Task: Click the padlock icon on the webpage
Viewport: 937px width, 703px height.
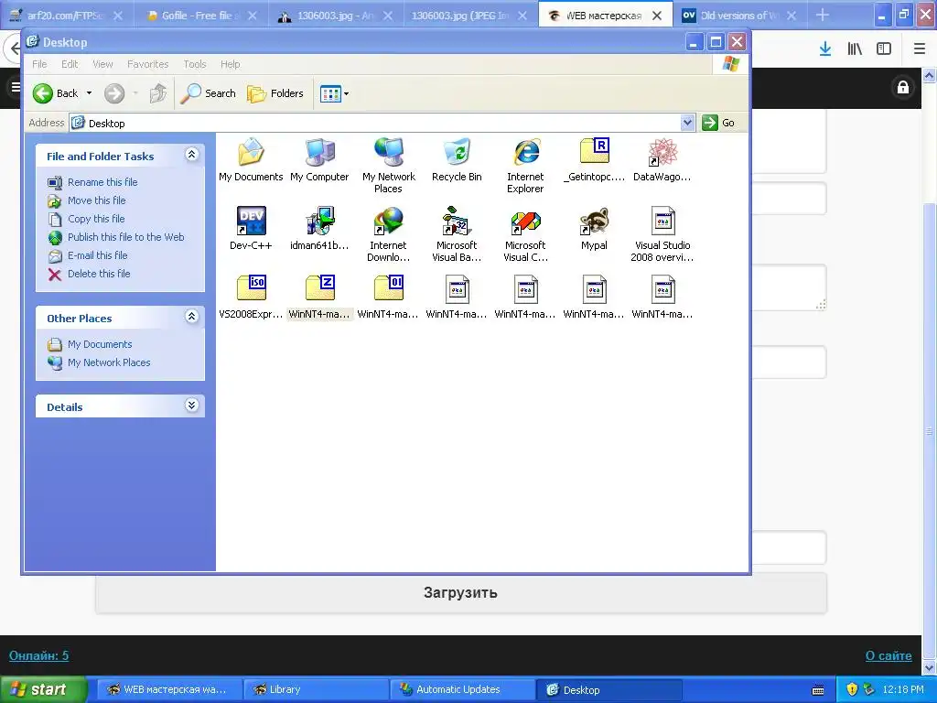Action: pyautogui.click(x=903, y=87)
